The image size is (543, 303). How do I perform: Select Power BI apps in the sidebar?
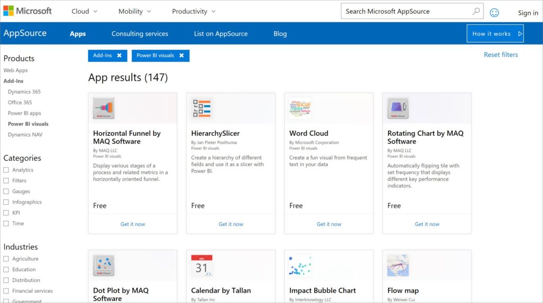coord(24,113)
